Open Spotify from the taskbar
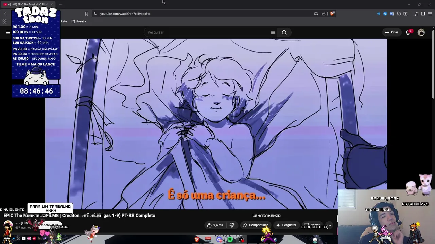This screenshot has width=435, height=244. click(230, 240)
